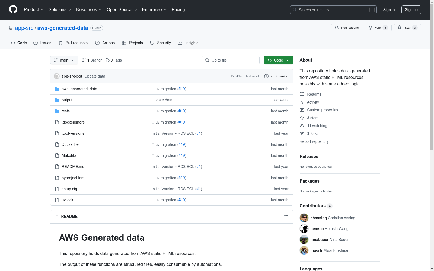Screen dimensions: 434x271
Task: Open the setup.cfg file
Action: (x=69, y=189)
